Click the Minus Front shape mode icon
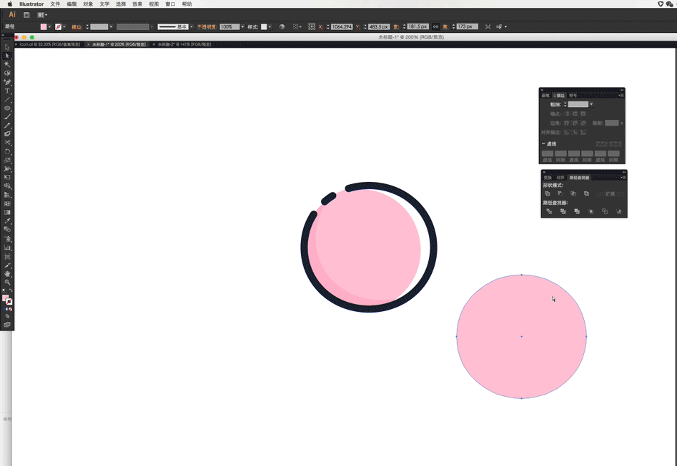The width and height of the screenshot is (677, 466). [x=560, y=194]
